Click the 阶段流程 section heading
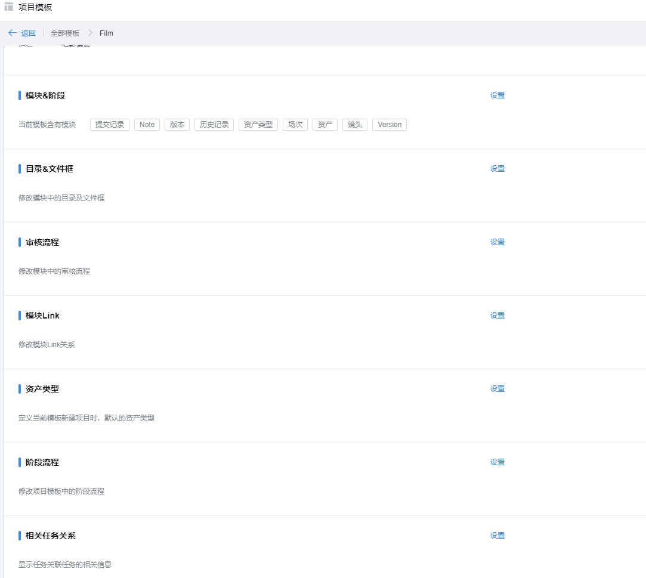The image size is (646, 578). (x=42, y=462)
